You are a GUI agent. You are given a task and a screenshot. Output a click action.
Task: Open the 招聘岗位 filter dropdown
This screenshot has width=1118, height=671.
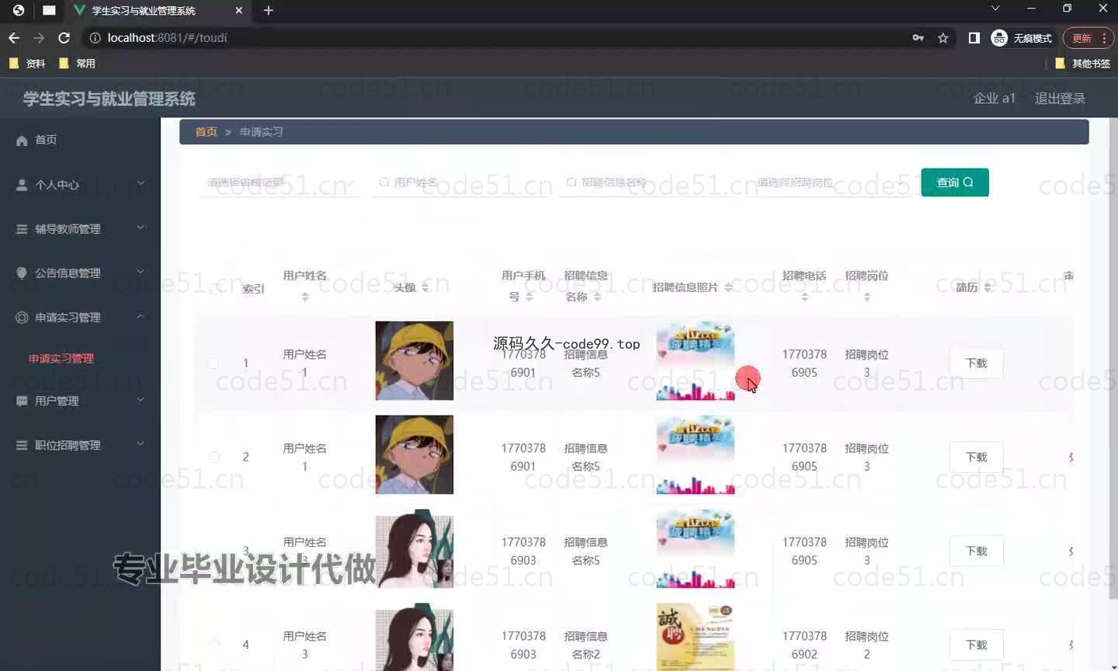click(x=829, y=183)
